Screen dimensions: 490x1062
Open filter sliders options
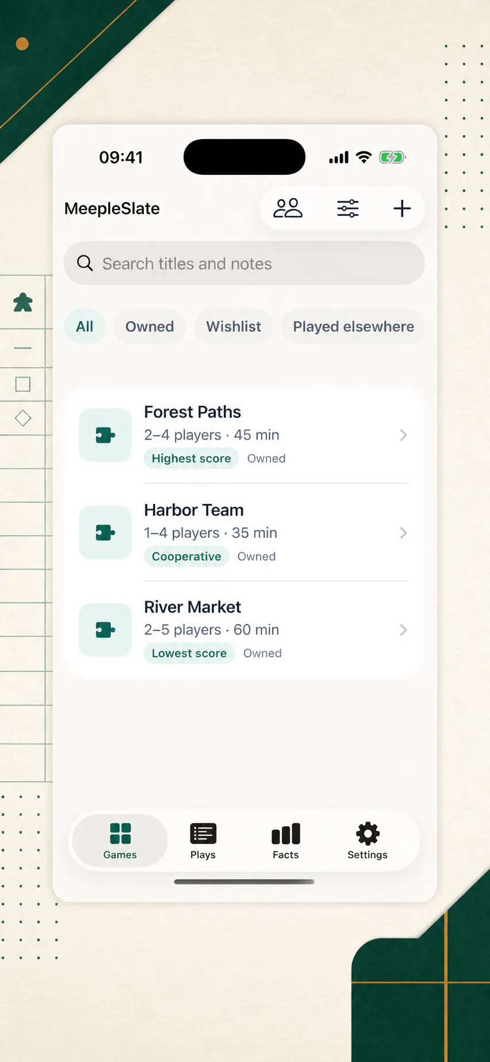348,208
